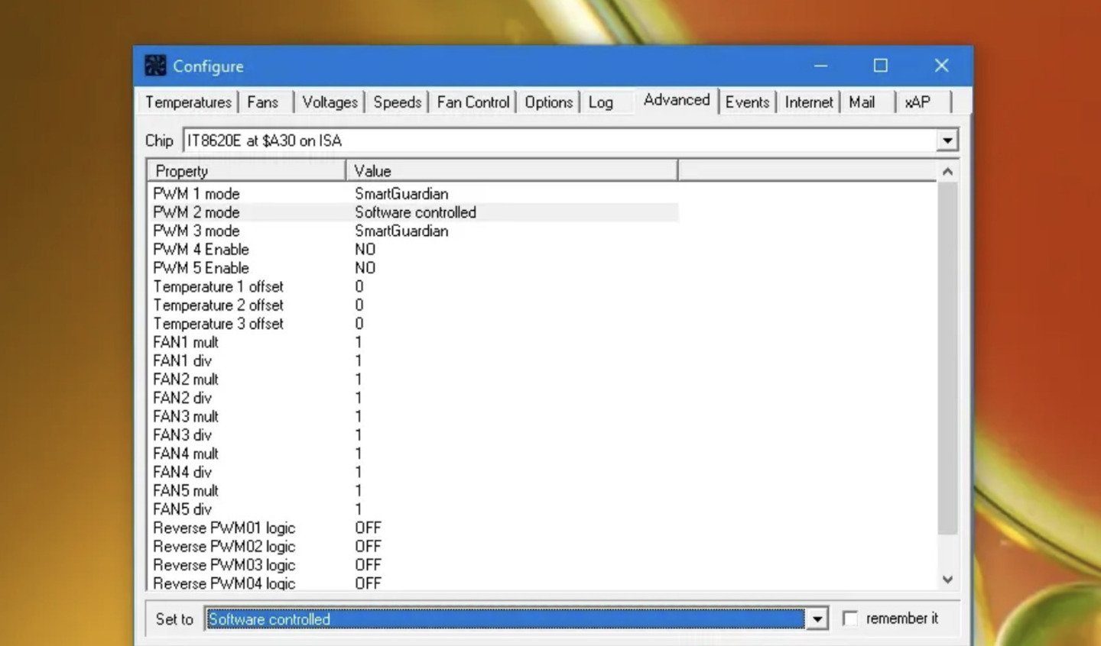Click the scrollbar down arrow in property list
This screenshot has height=646, width=1101.
(x=947, y=580)
